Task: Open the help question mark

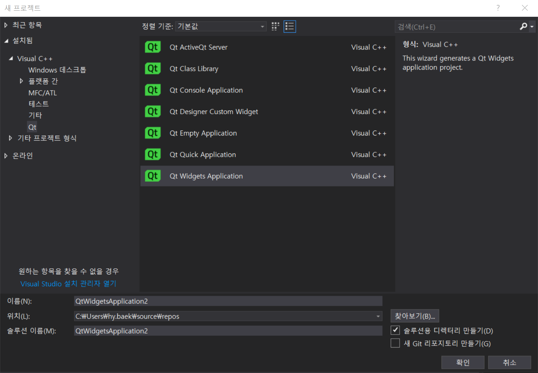Action: (498, 8)
